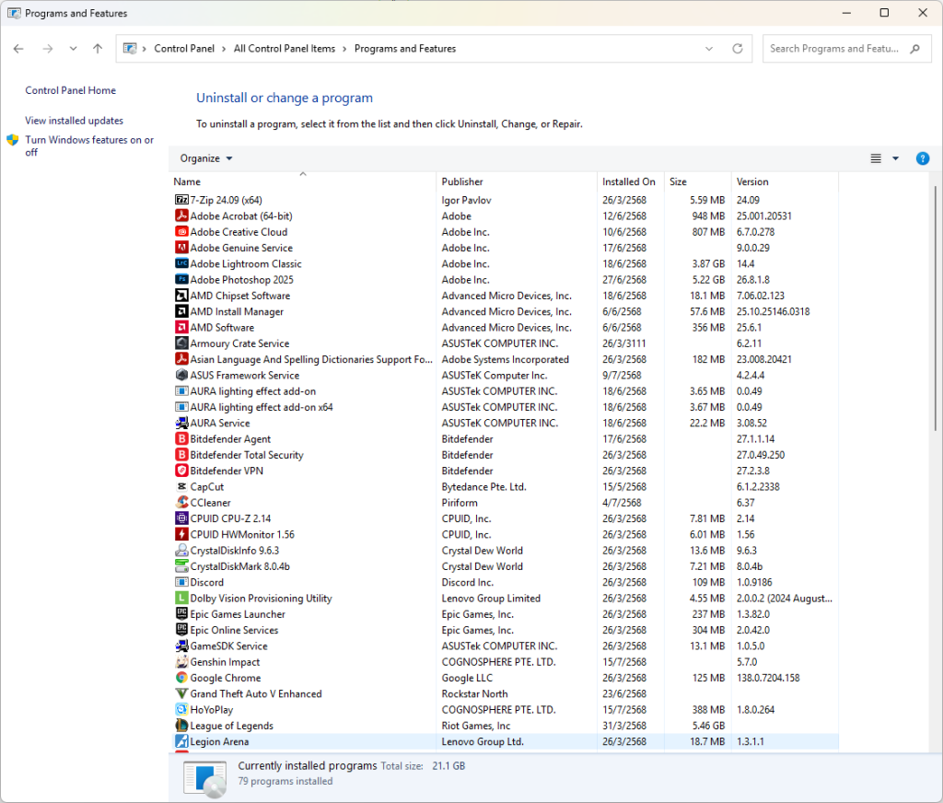943x803 pixels.
Task: Select the Asian Language And Spelling Dictionaries row
Action: pos(504,359)
